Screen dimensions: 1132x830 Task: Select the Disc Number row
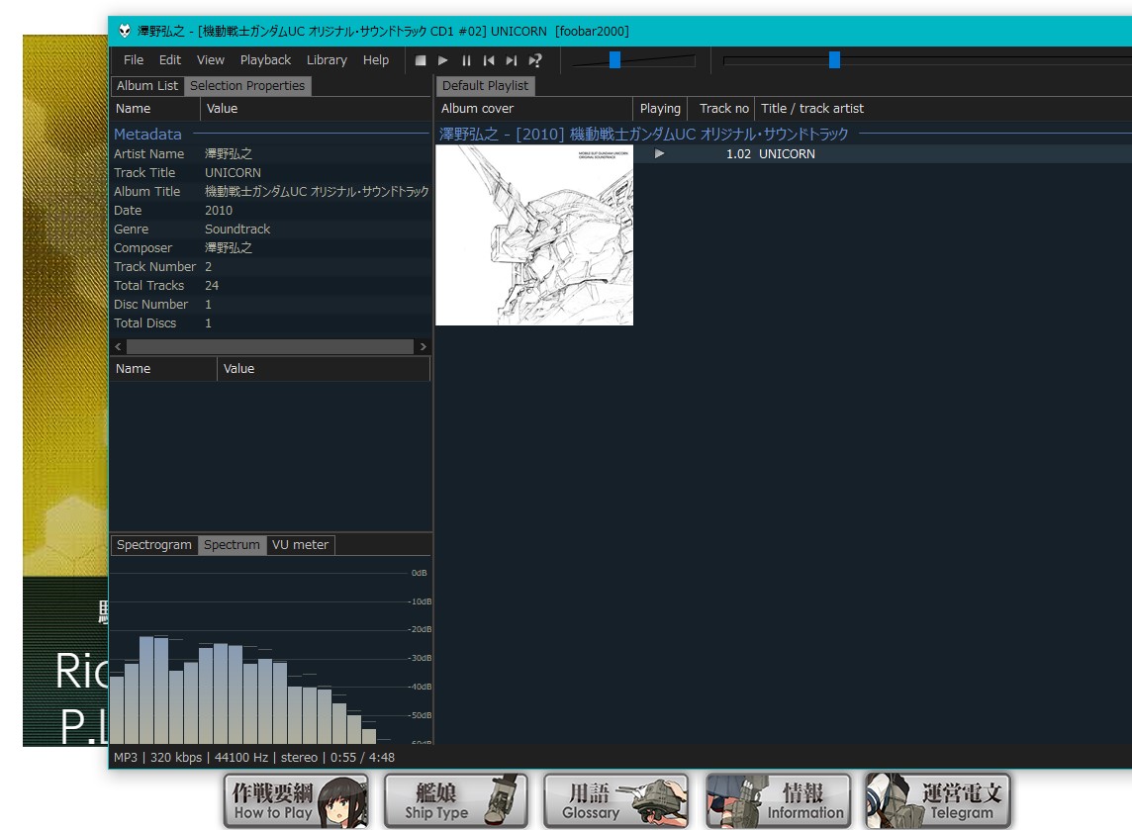click(x=271, y=304)
